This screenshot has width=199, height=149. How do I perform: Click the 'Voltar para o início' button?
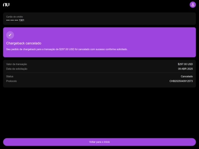pyautogui.click(x=99, y=142)
